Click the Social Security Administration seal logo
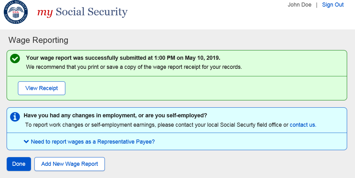The height and width of the screenshot is (178, 355). tap(16, 13)
